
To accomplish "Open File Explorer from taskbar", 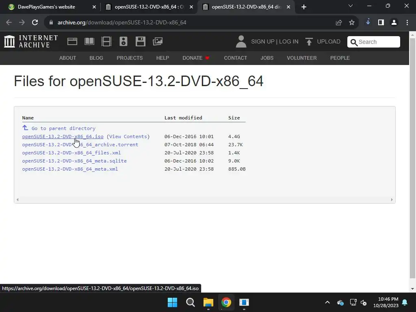I will tap(208, 302).
